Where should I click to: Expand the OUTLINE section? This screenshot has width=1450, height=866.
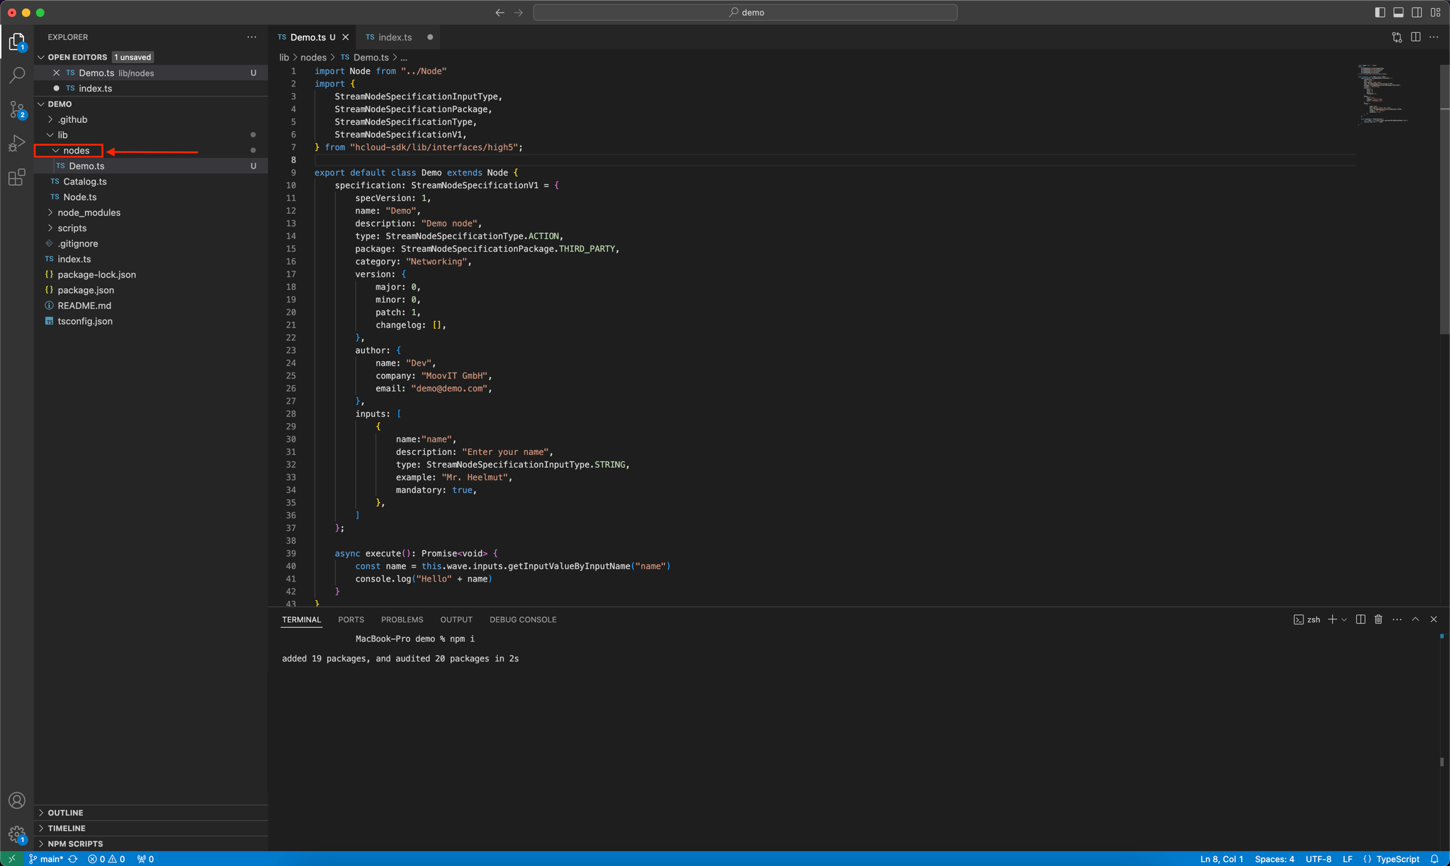(65, 813)
